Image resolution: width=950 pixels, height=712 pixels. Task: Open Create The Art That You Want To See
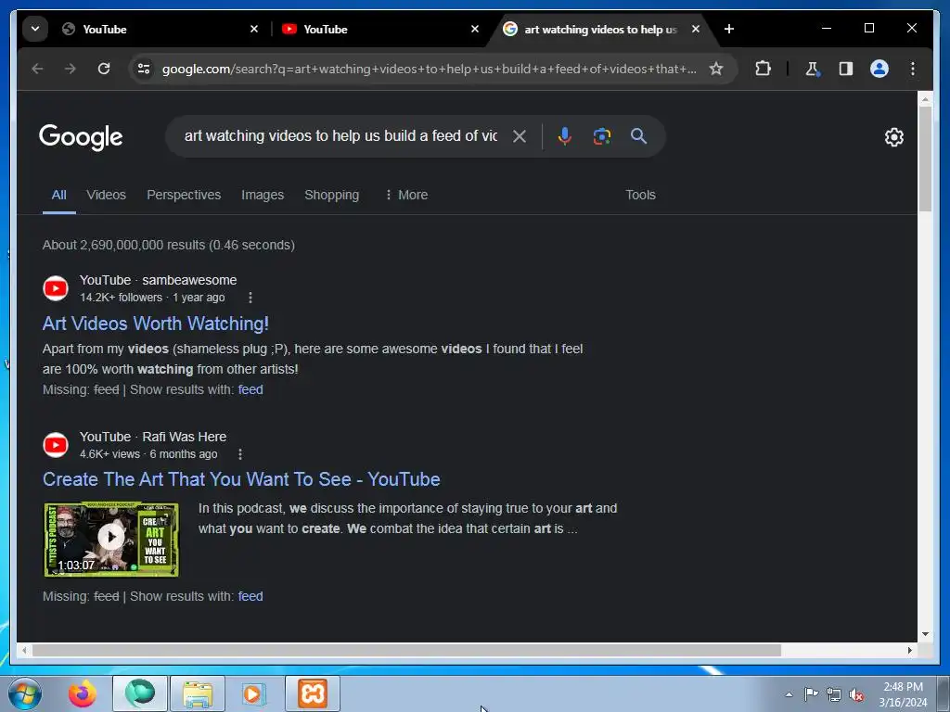click(x=241, y=479)
